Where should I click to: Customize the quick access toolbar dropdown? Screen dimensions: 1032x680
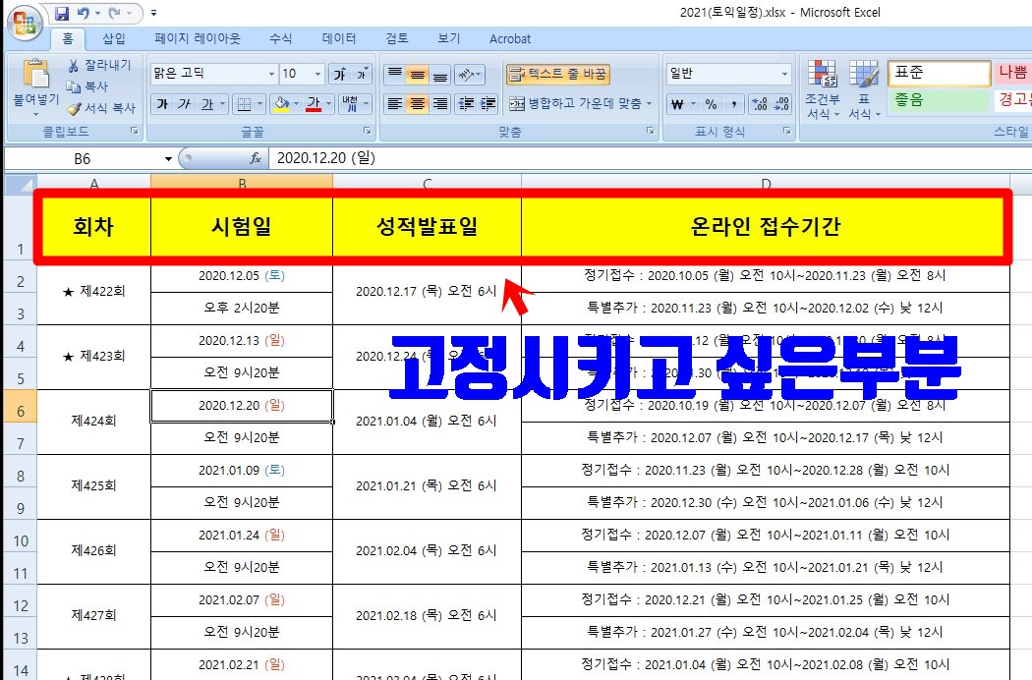click(153, 13)
